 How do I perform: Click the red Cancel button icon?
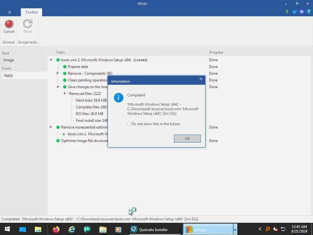point(9,24)
